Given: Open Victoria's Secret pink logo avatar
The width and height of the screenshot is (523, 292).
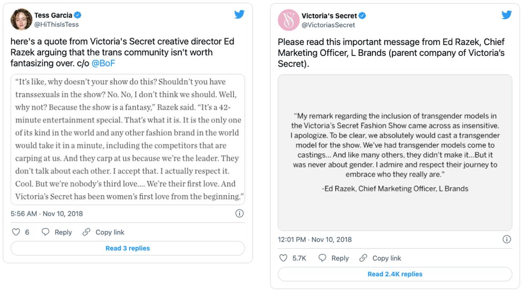Looking at the screenshot, I should pos(288,20).
